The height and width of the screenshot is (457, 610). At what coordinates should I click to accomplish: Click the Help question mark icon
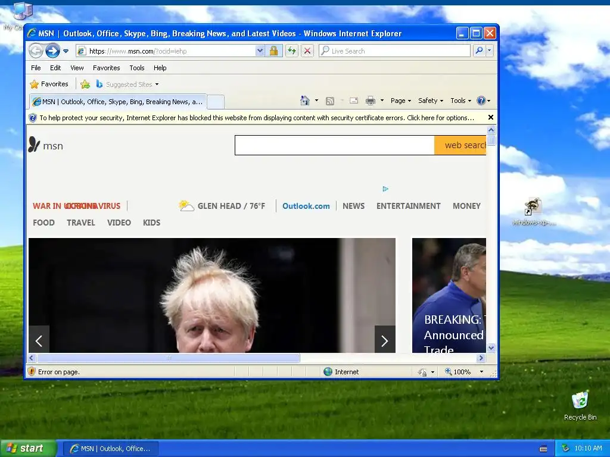[x=481, y=101]
